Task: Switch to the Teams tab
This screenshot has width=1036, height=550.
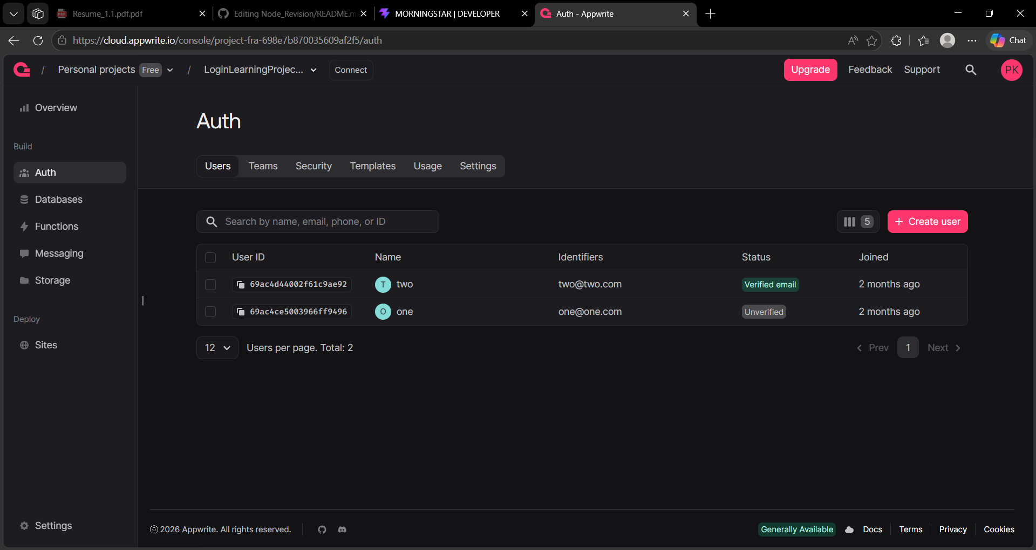Action: click(263, 166)
